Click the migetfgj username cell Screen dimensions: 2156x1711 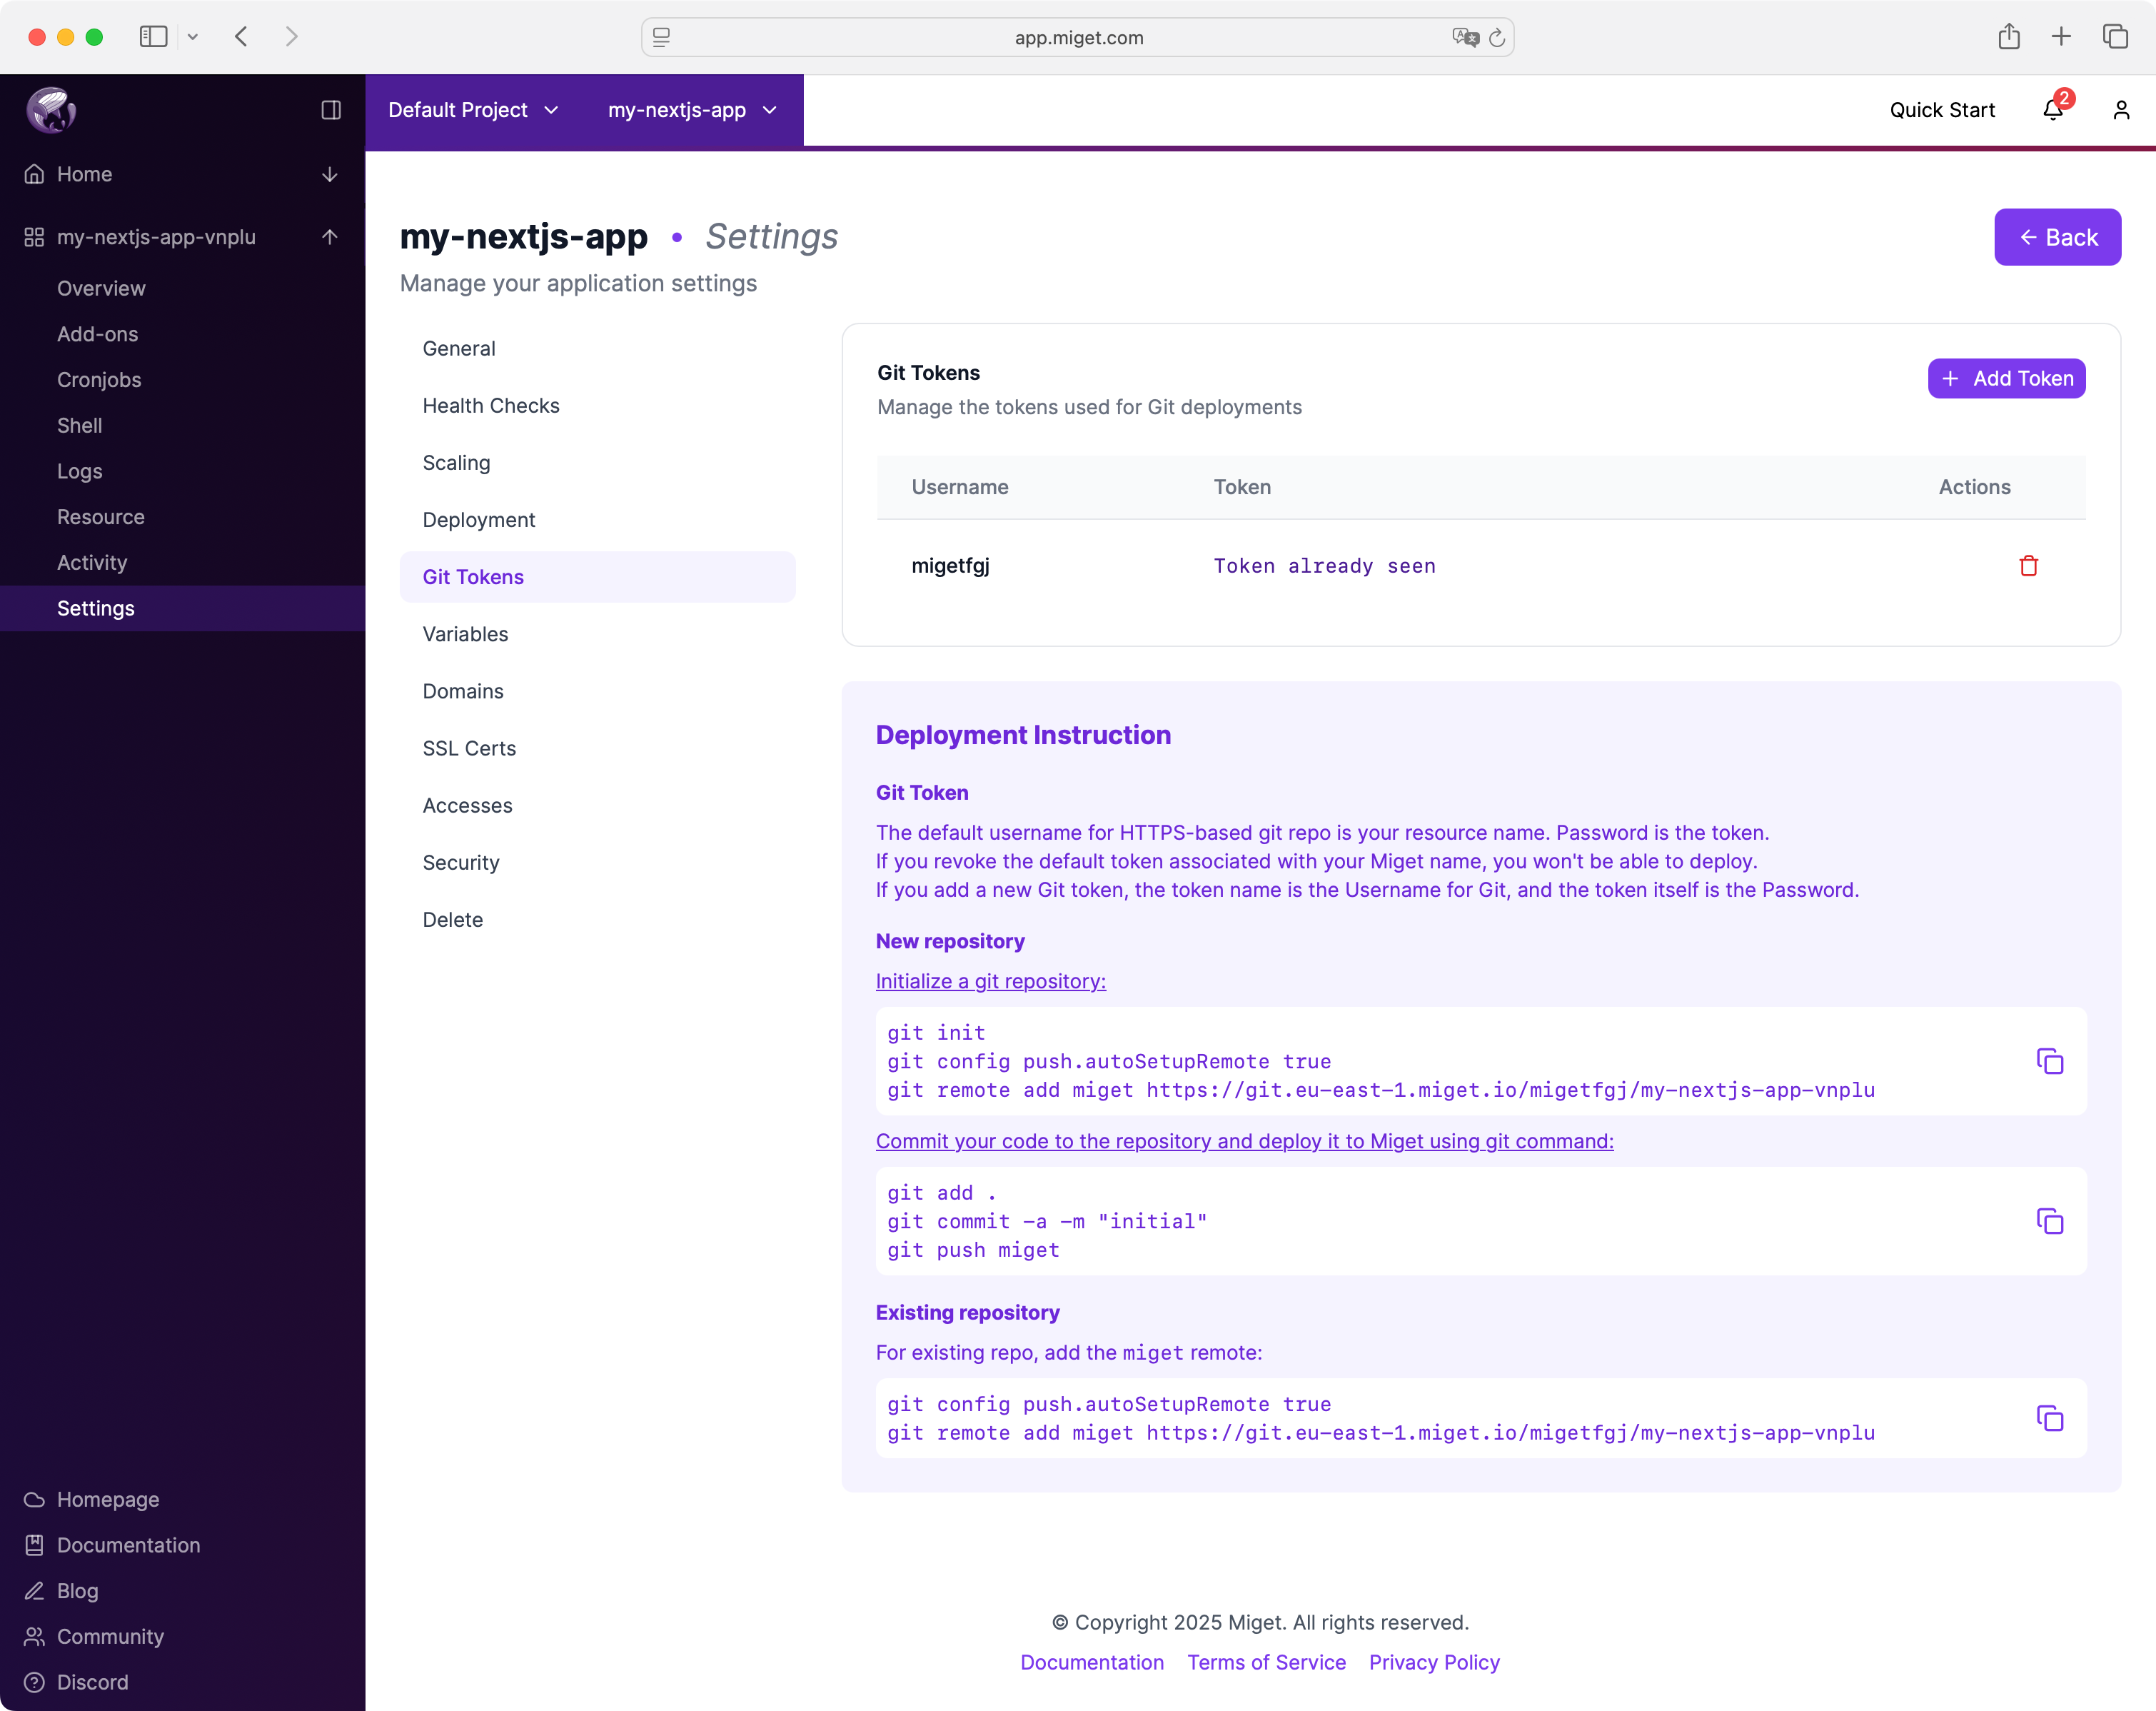(950, 566)
